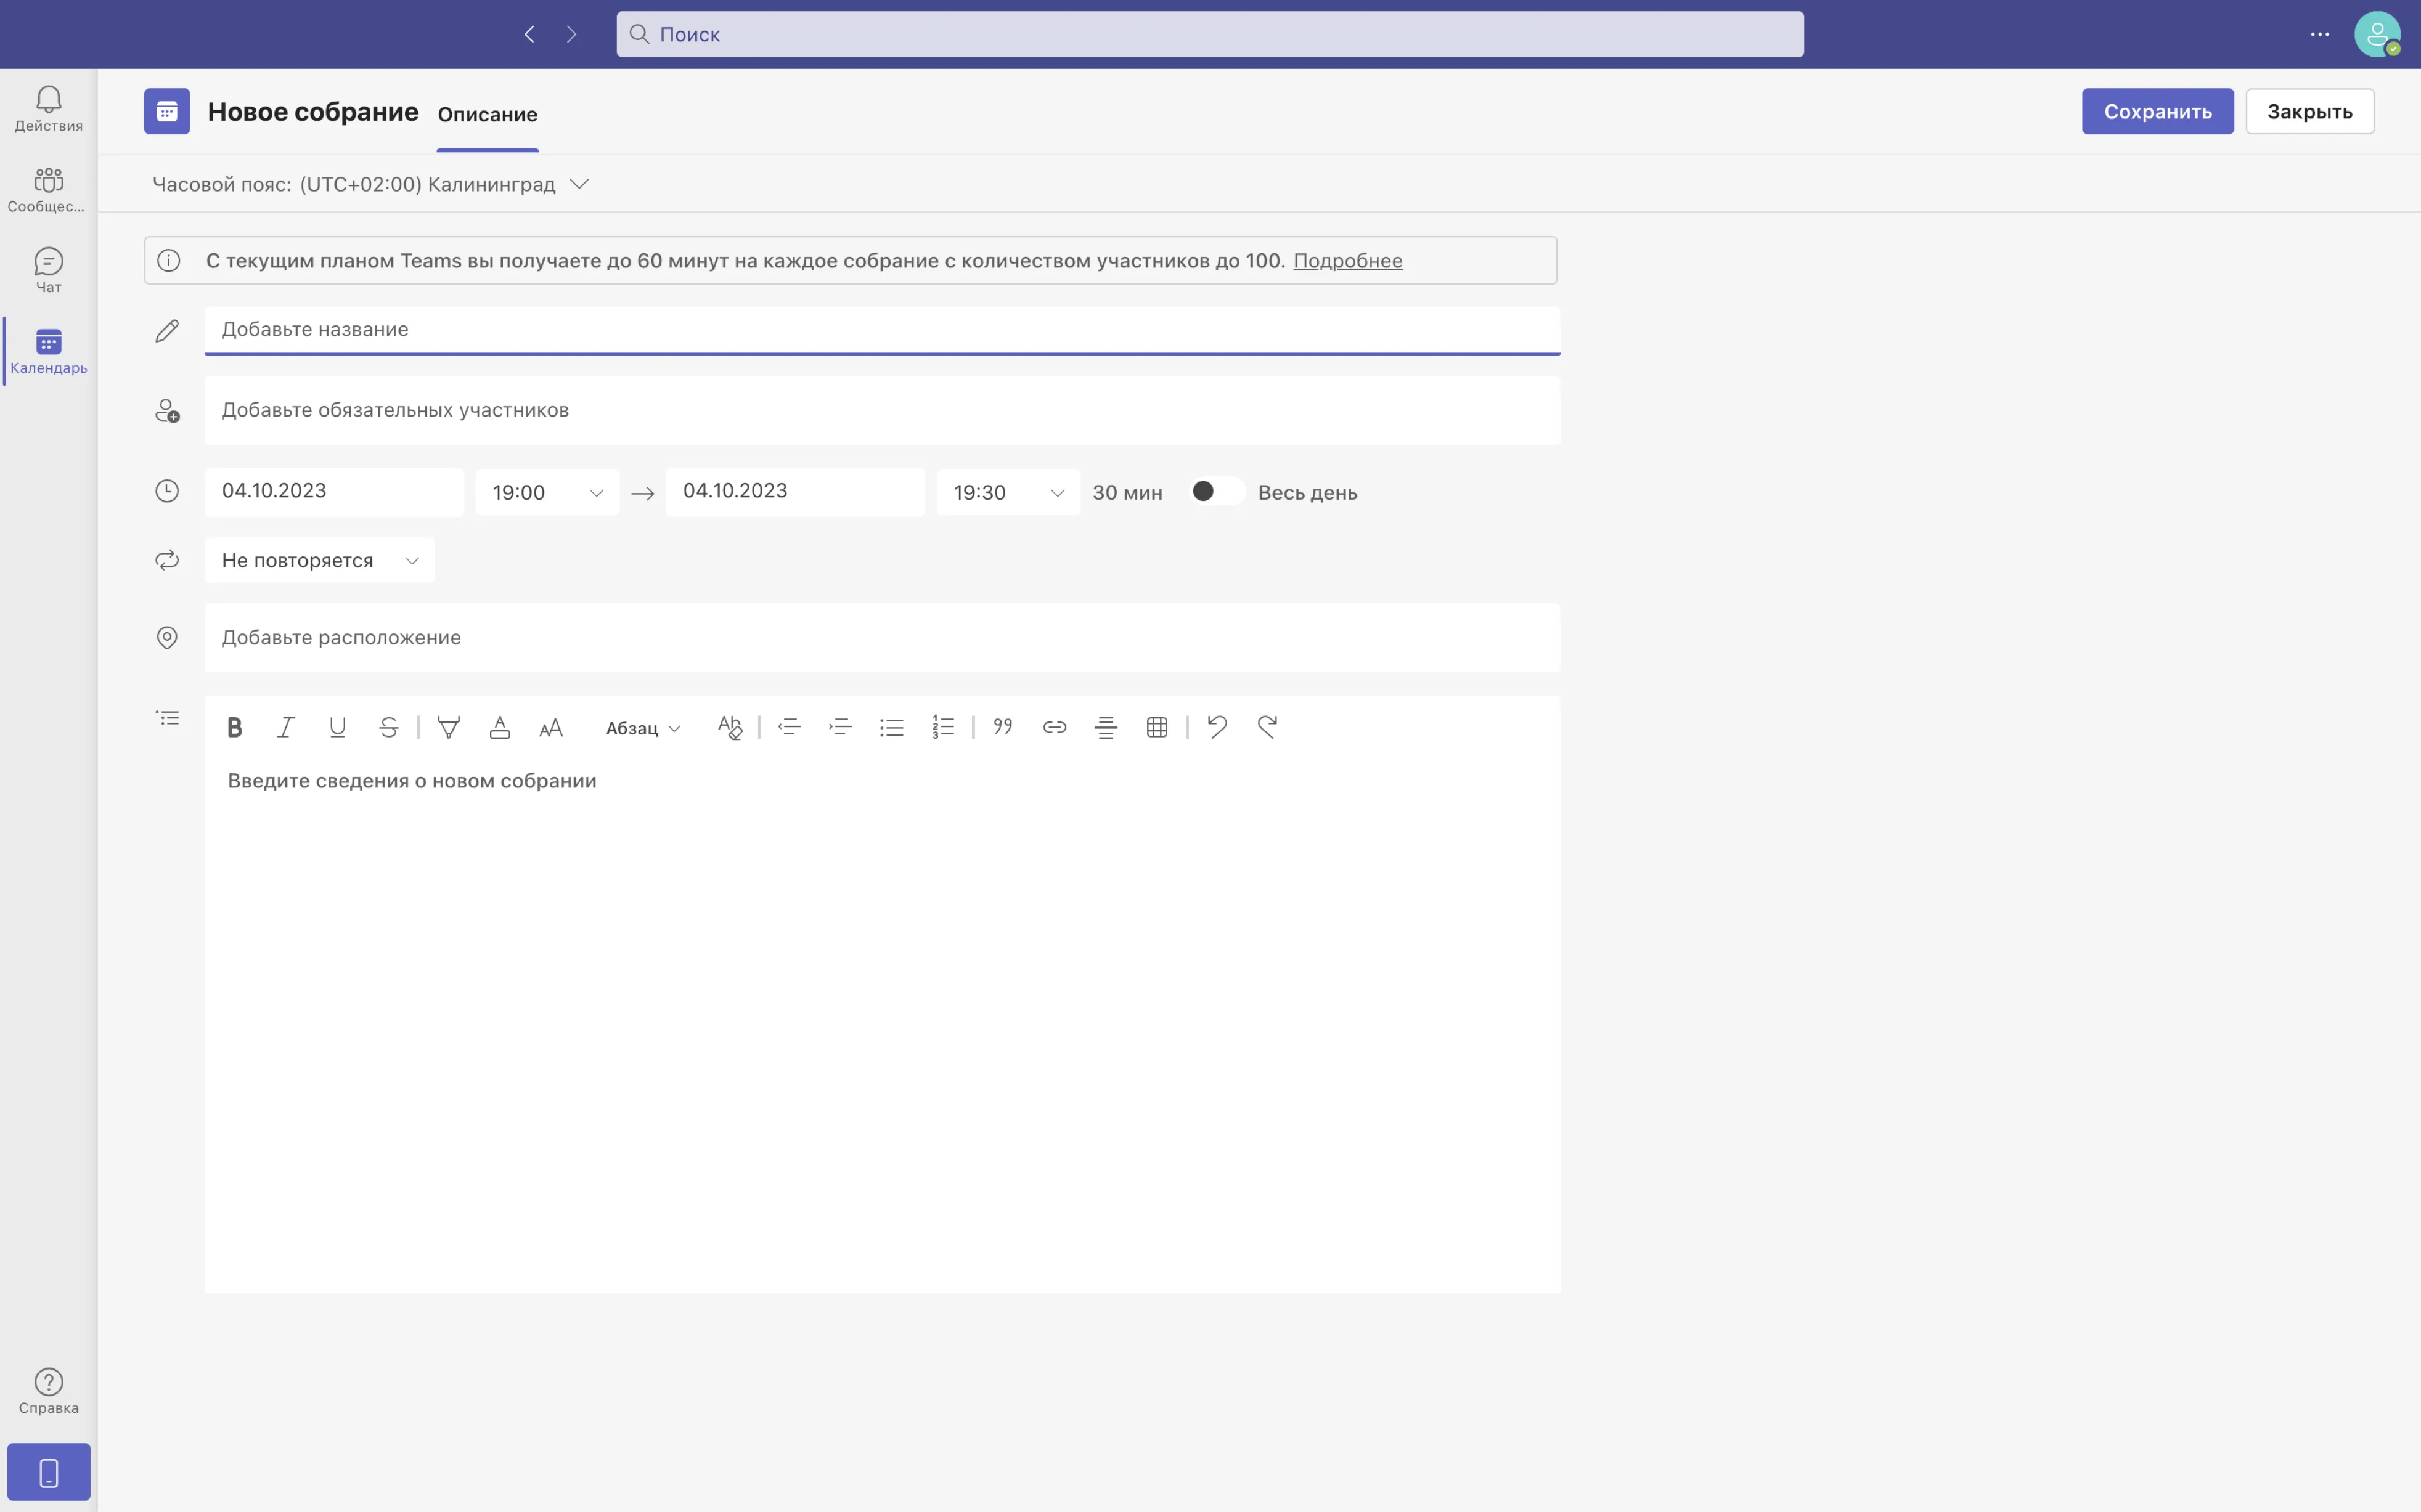Go forward with the right navigation arrow
This screenshot has height=1512, width=2421.
click(x=571, y=34)
